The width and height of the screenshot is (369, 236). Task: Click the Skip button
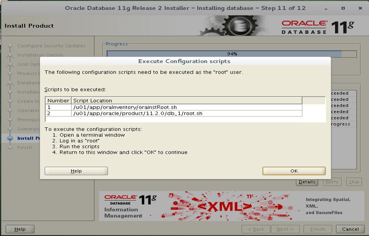(x=354, y=182)
